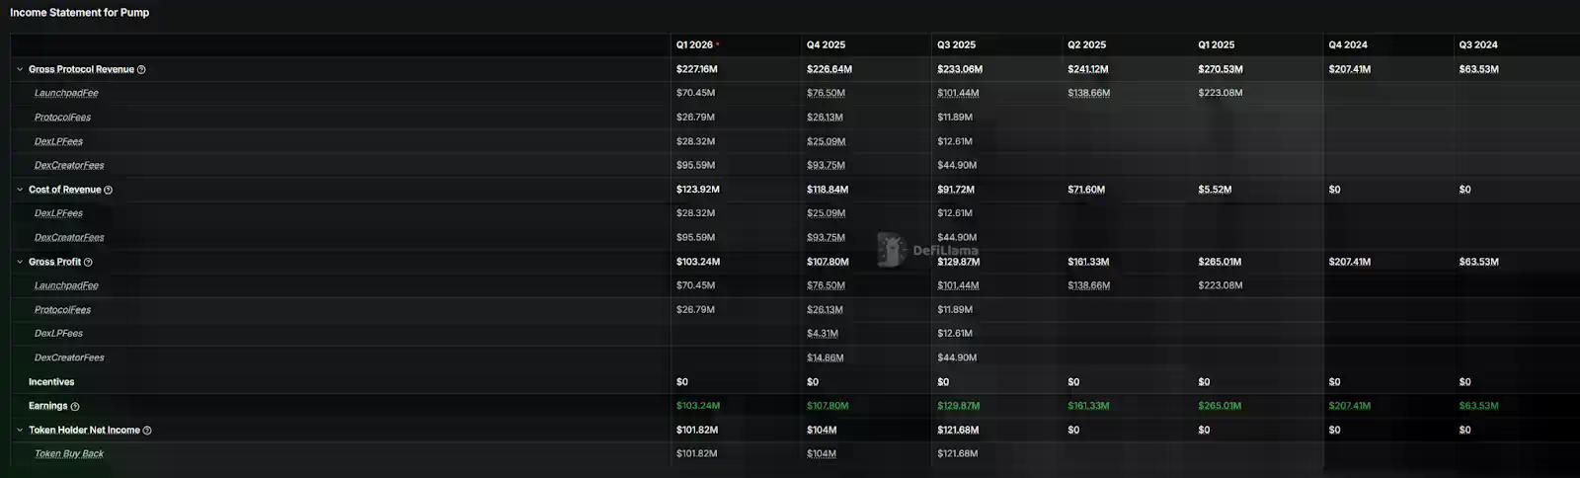Collapse Token Holder Net Income chevron

click(x=20, y=430)
